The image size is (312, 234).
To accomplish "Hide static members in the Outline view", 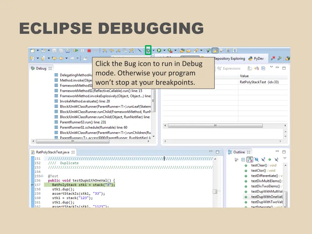I will click(x=263, y=159).
